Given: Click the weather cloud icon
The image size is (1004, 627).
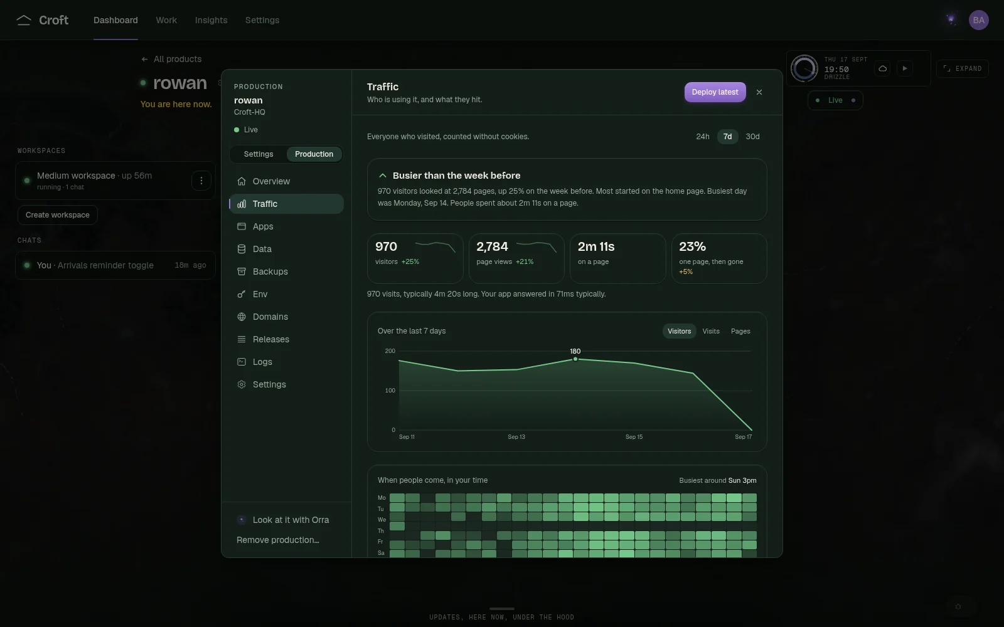Looking at the screenshot, I should [x=883, y=68].
